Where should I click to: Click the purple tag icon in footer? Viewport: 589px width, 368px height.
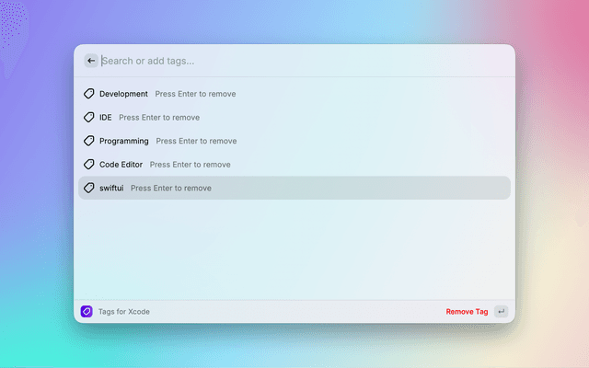87,312
